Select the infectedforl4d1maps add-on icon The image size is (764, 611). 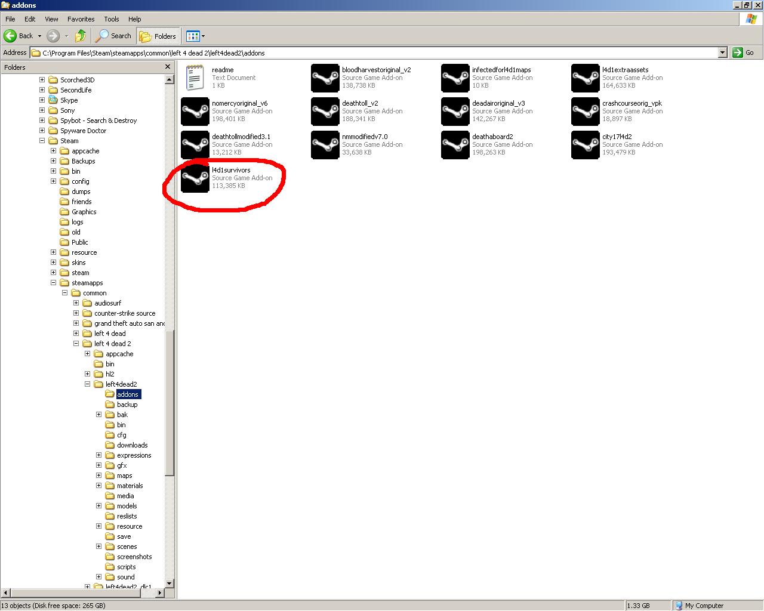[x=455, y=78]
